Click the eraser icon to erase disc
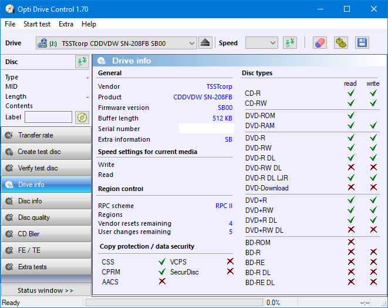Screen dimensions: 388x308 [320, 43]
